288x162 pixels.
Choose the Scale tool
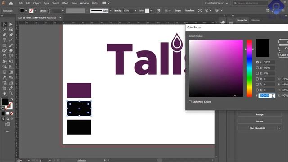coord(11,56)
